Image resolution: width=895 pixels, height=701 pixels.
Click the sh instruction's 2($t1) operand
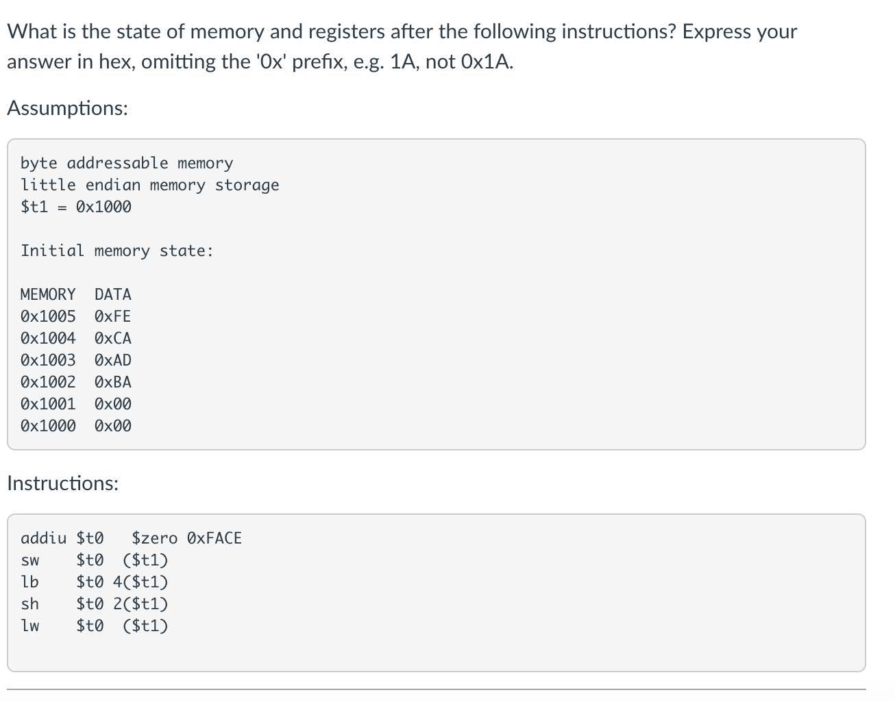[x=140, y=604]
